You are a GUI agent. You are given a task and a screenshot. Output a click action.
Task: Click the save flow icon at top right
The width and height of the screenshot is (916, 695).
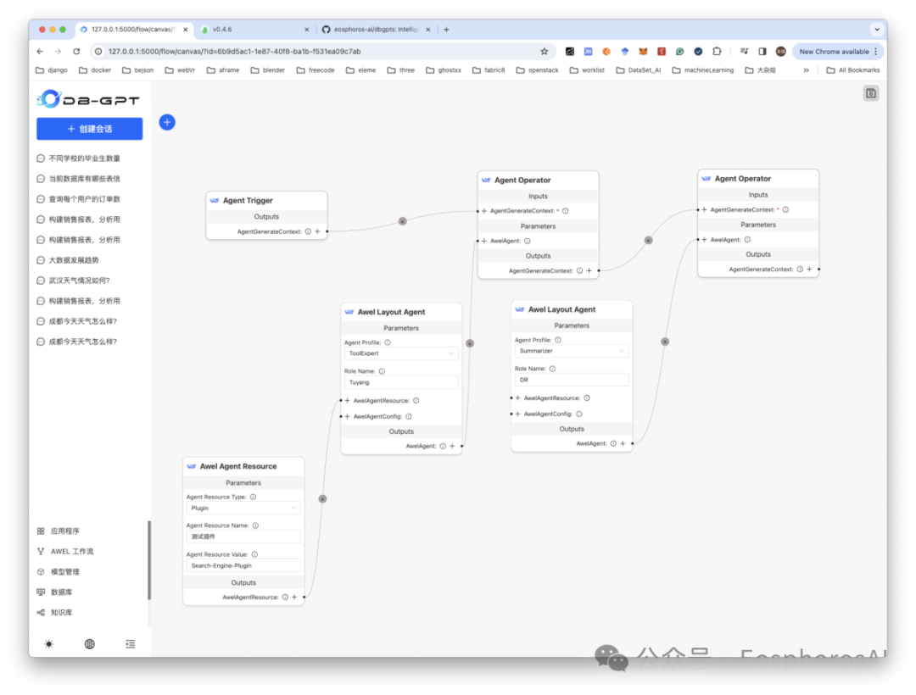870,92
